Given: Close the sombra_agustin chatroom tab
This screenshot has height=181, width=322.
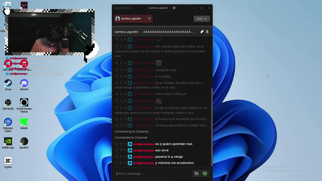Looking at the screenshot, I should 149,19.
